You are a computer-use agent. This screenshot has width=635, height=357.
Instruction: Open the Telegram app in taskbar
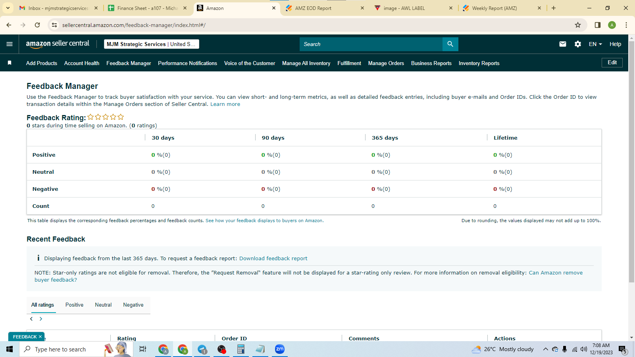pyautogui.click(x=202, y=349)
